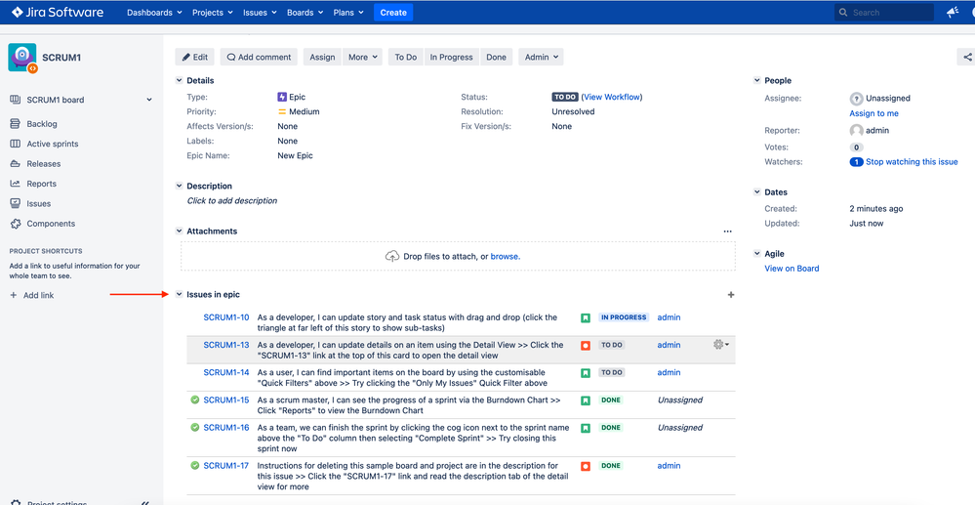Click the attachments drop zone
Screen dimensions: 975x505
(458, 256)
